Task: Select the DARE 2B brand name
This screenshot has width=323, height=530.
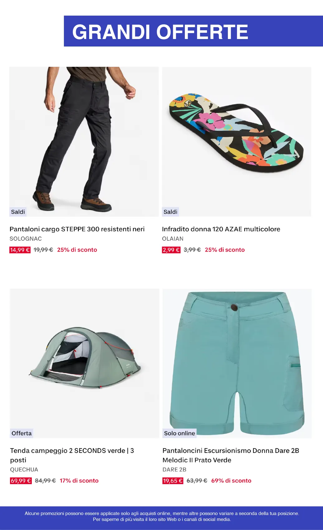Action: [174, 470]
